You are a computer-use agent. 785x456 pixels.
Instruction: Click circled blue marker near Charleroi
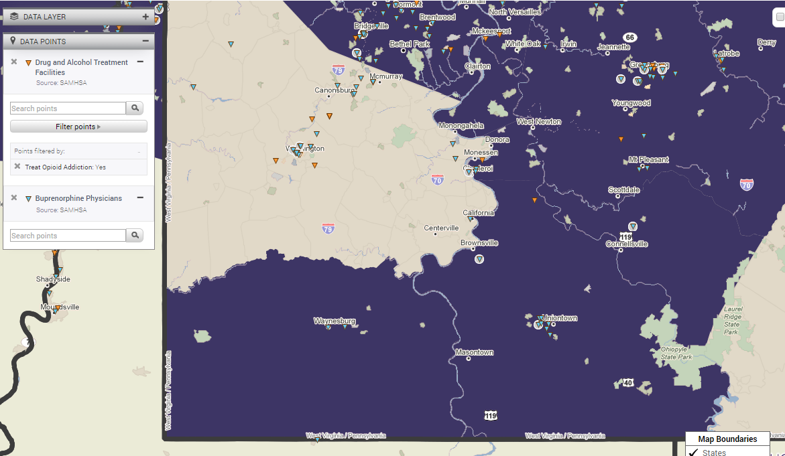tap(469, 171)
